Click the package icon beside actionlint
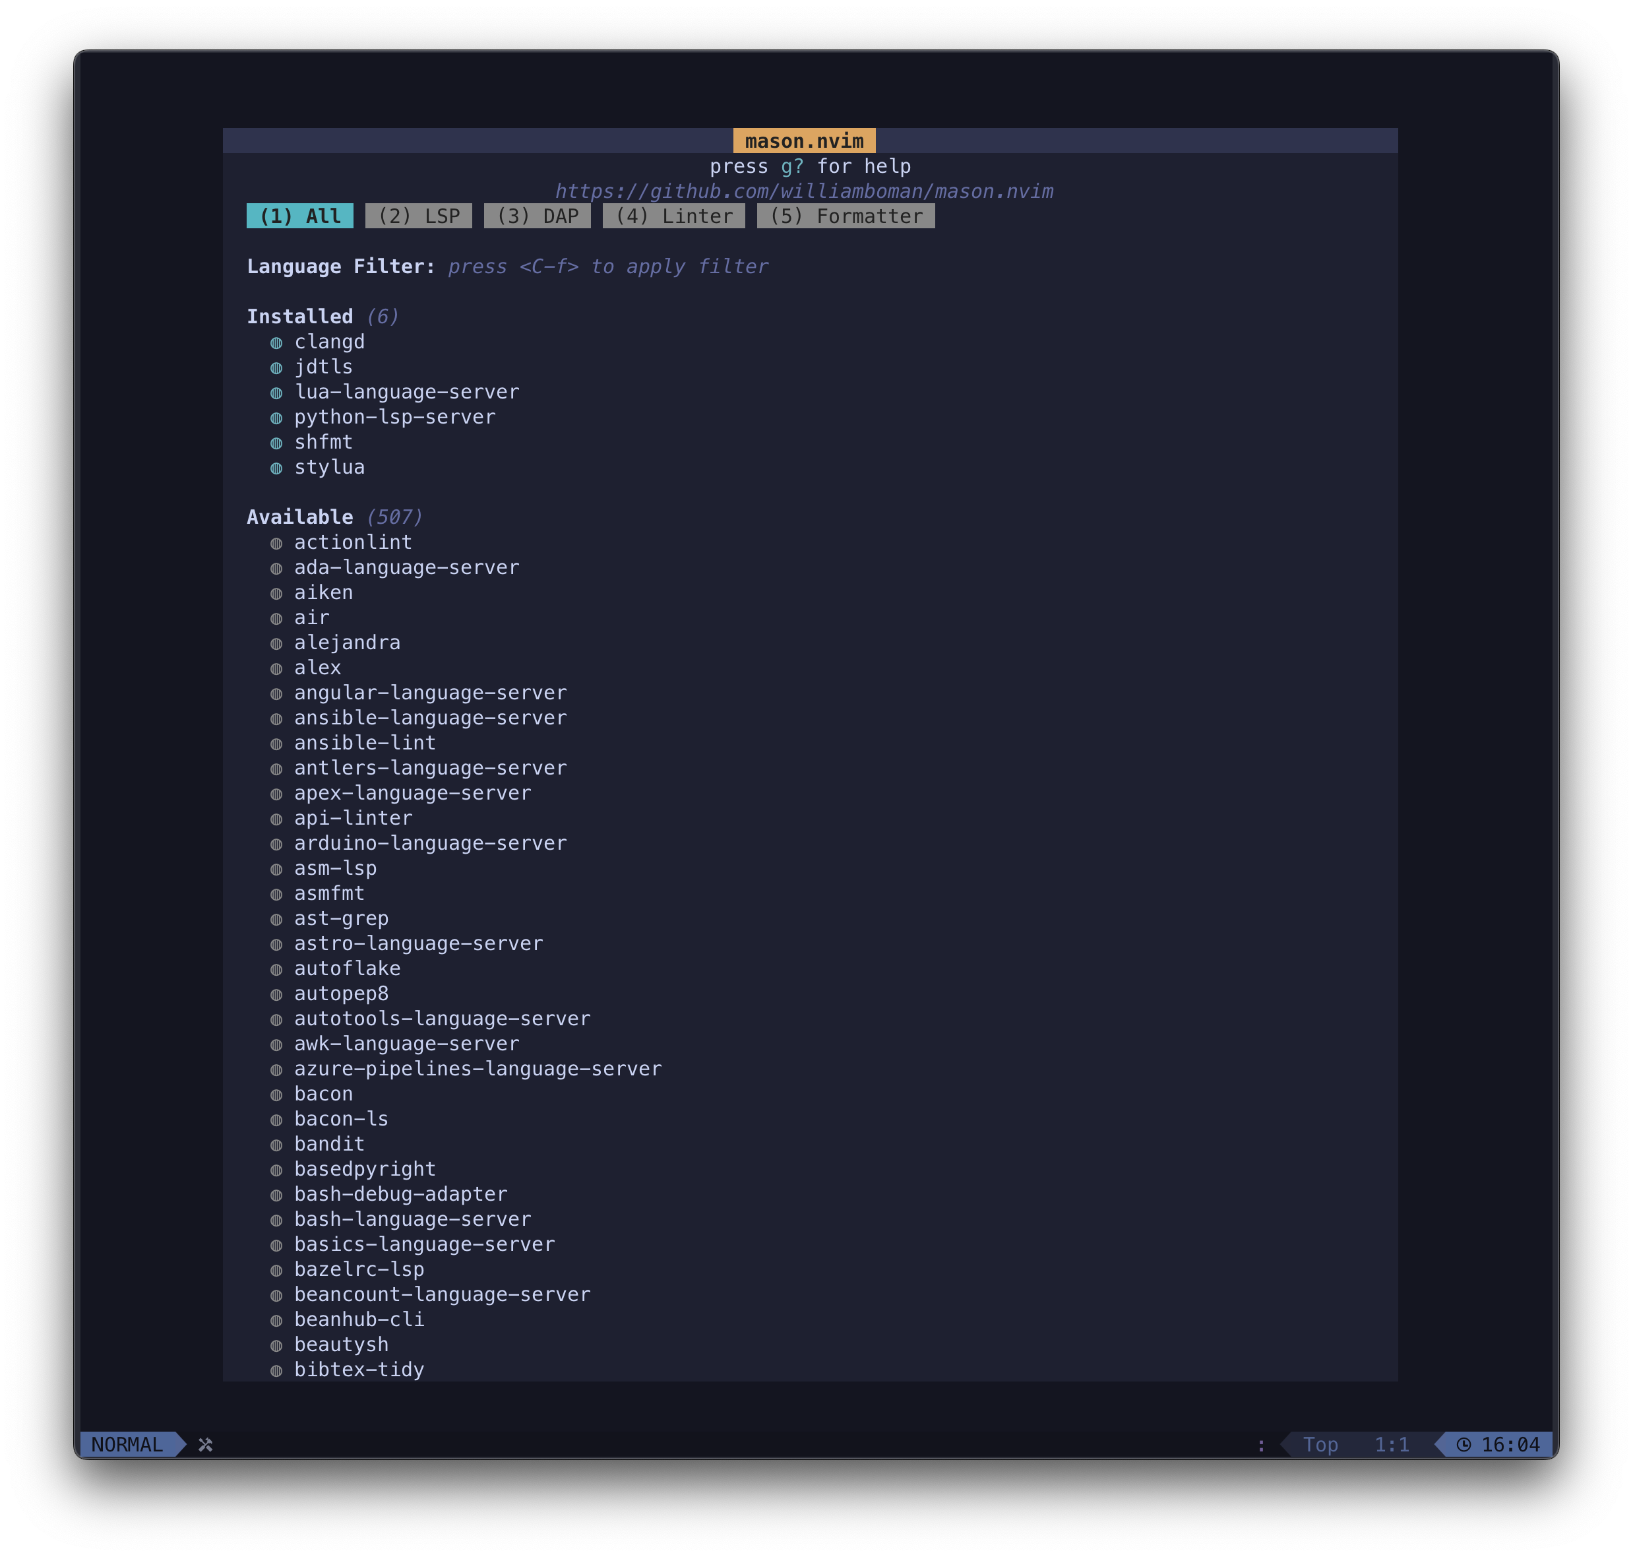This screenshot has height=1557, width=1633. (276, 544)
